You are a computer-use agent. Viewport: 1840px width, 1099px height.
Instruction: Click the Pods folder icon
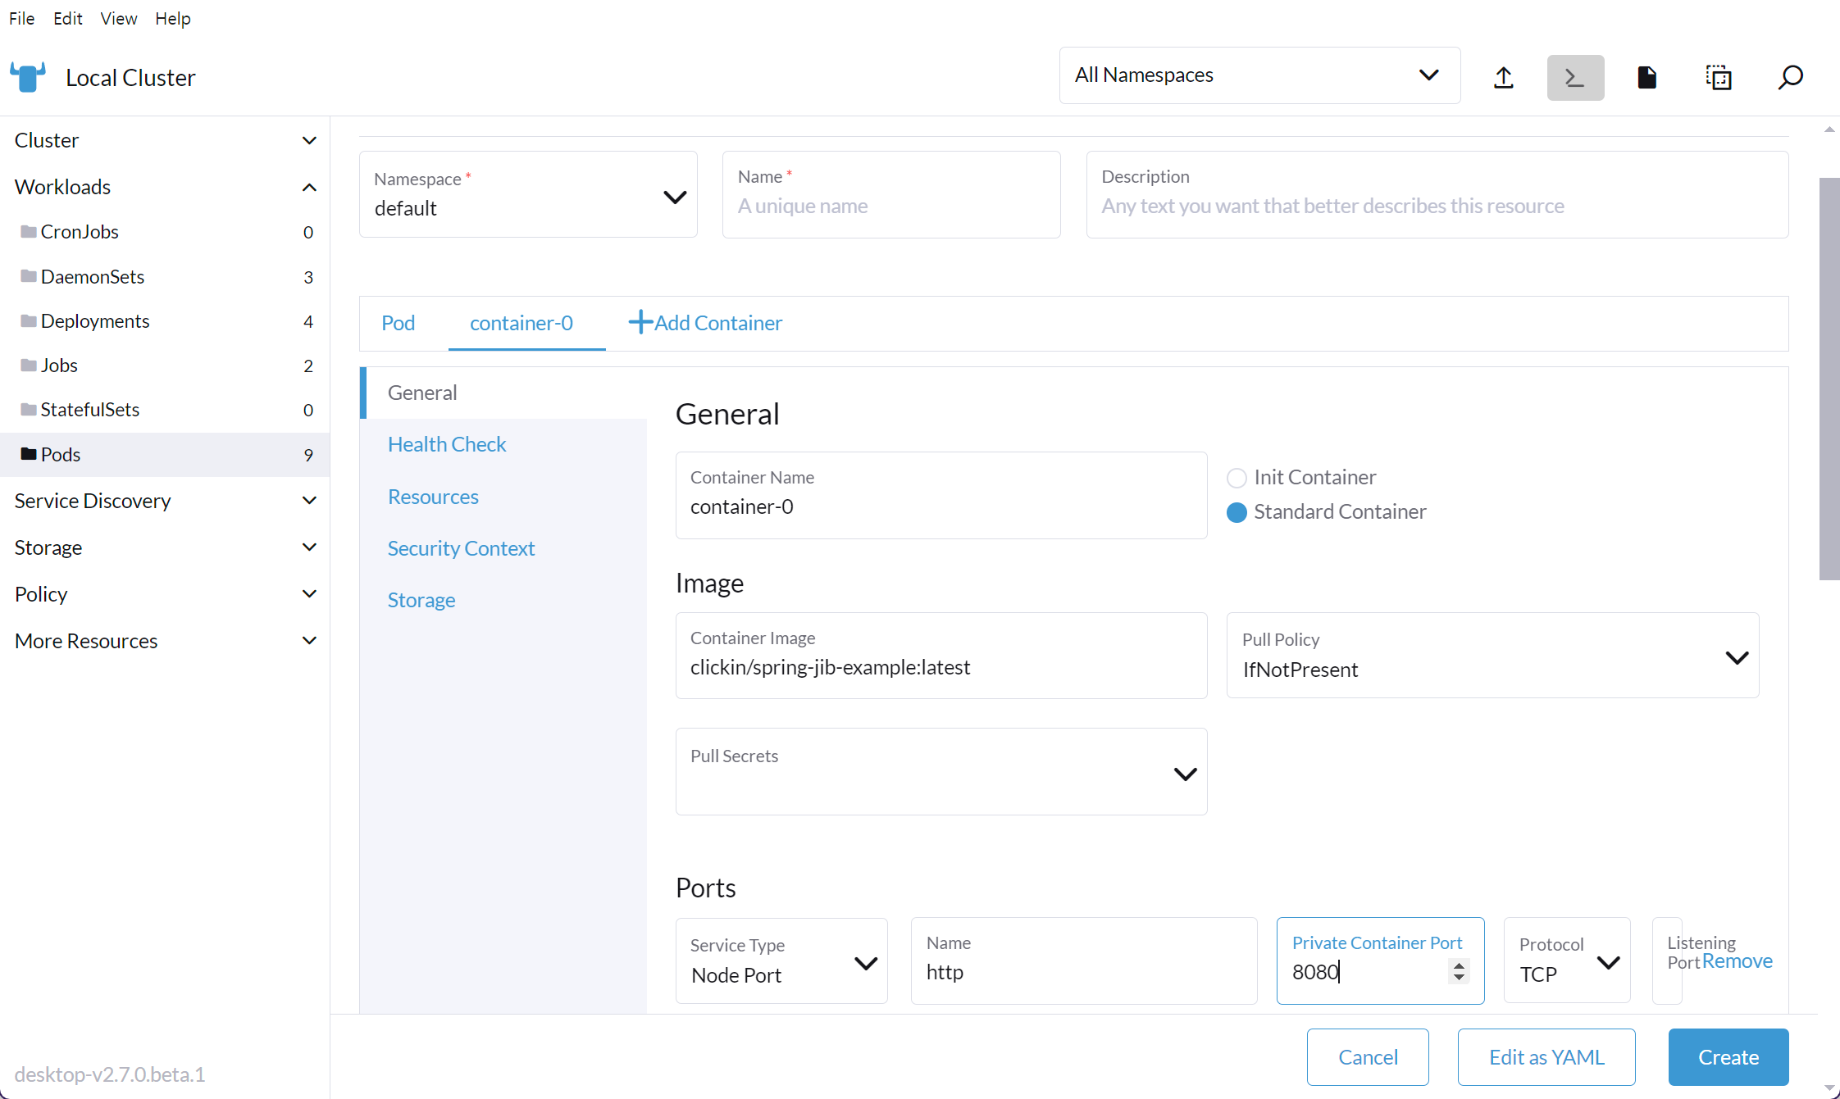pyautogui.click(x=29, y=454)
